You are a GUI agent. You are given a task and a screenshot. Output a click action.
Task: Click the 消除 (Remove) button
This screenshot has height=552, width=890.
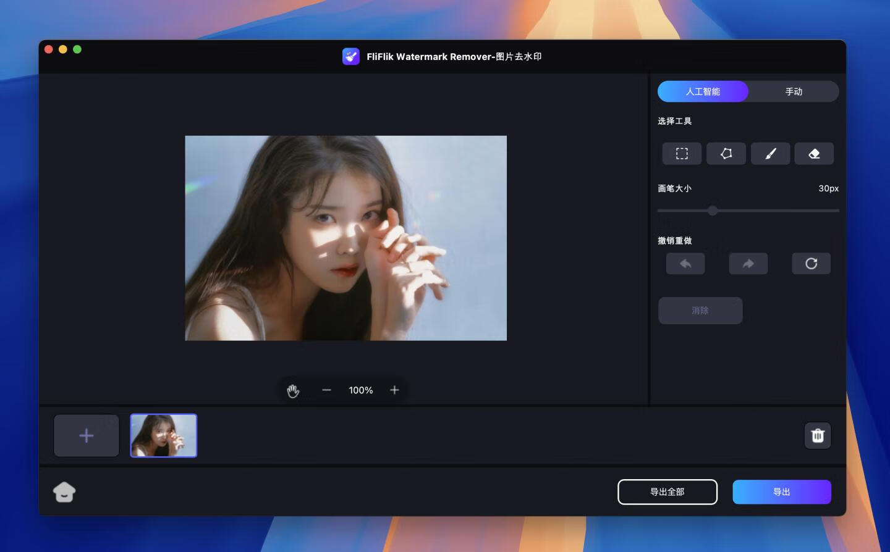[700, 311]
